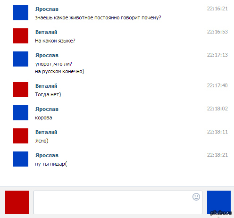This screenshot has width=234, height=218.
Task: Click blue avatar beside the last message
Action: click(x=21, y=159)
